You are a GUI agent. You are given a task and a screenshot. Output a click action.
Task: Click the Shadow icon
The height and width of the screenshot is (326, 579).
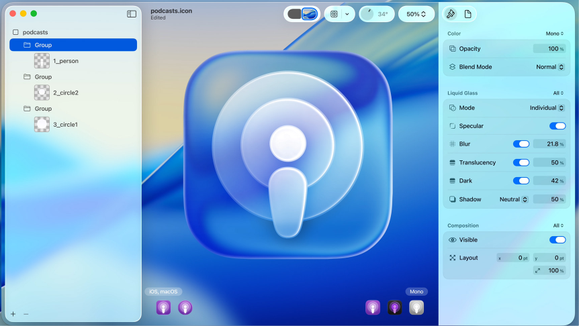452,199
